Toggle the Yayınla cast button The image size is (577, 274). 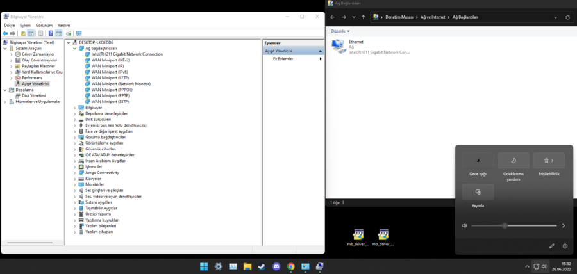478,192
